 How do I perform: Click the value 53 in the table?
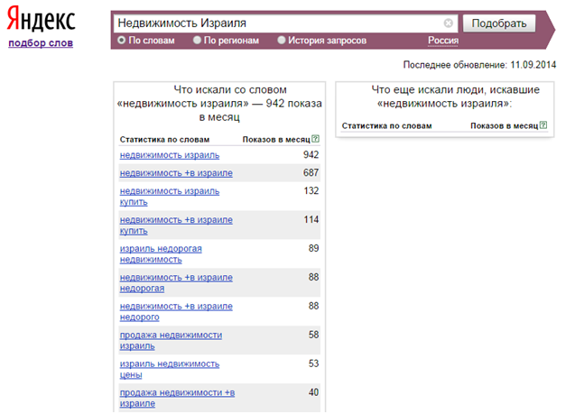pyautogui.click(x=313, y=363)
